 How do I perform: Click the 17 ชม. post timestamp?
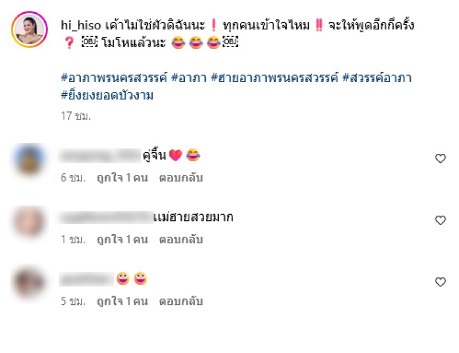tap(76, 116)
